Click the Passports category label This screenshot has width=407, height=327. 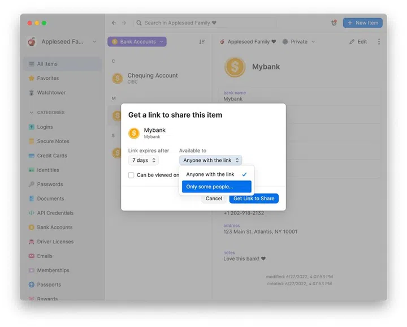pos(49,285)
